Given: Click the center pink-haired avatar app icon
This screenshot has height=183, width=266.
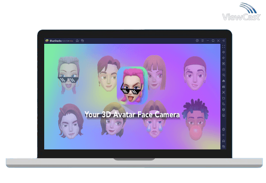Looking at the screenshot, I should pos(132,85).
